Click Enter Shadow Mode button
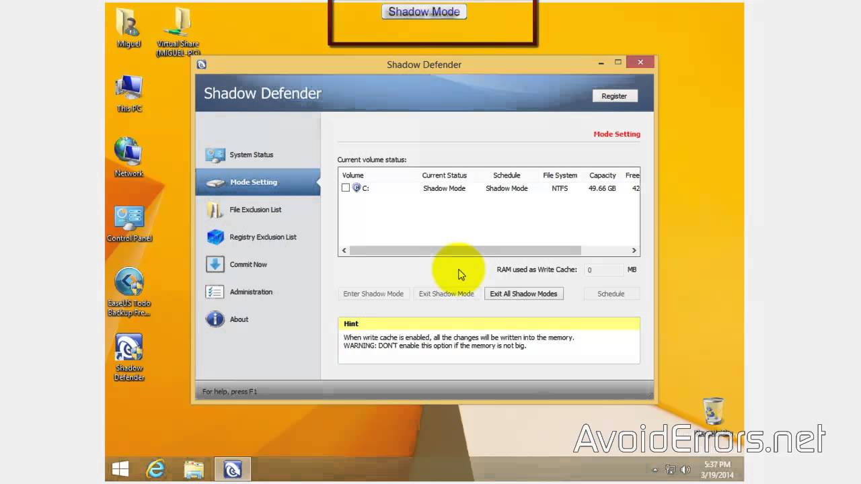 coord(373,294)
